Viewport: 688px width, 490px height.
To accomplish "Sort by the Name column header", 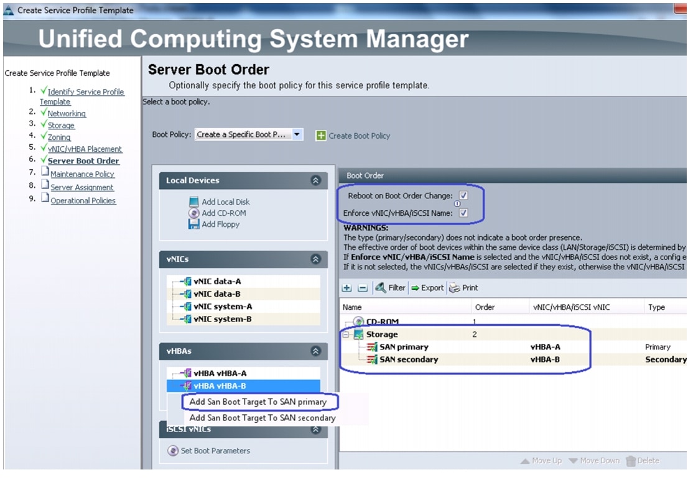I will click(405, 307).
